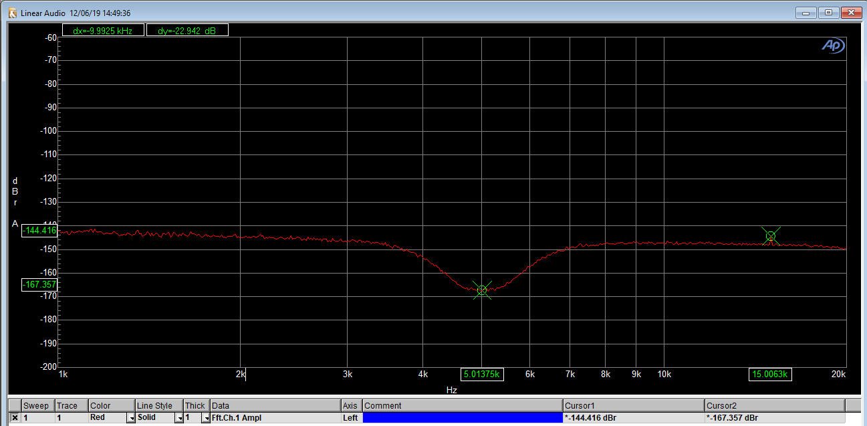Click the Axis column header
Screen dimensions: 867x426
coord(352,406)
